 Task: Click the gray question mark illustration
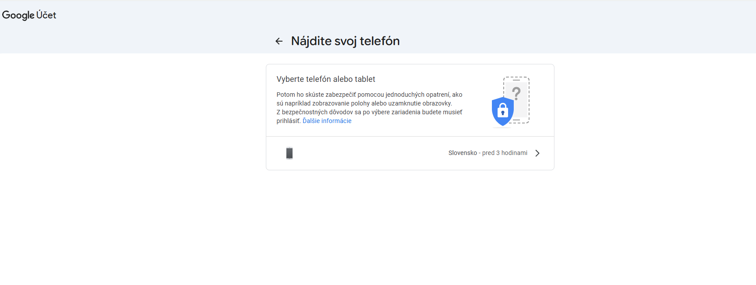click(x=516, y=93)
